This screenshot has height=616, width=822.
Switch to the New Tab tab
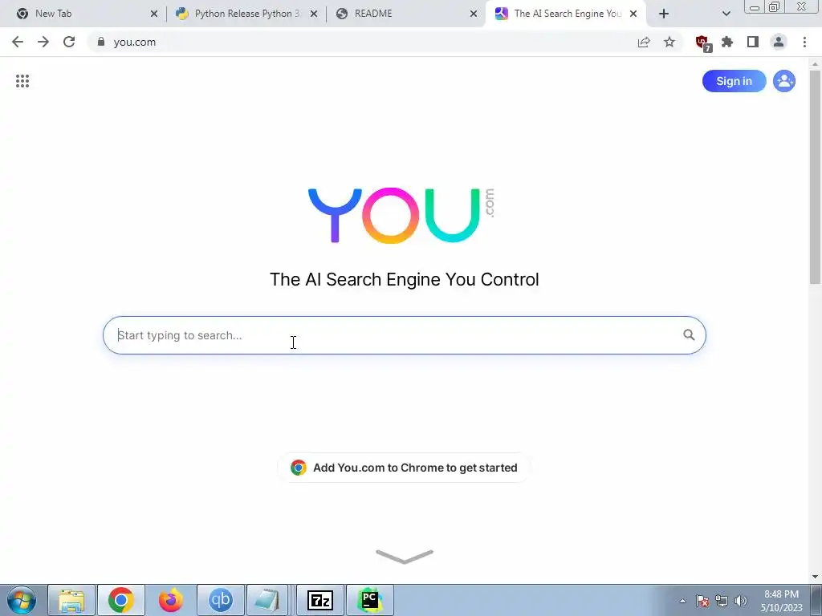(x=87, y=14)
